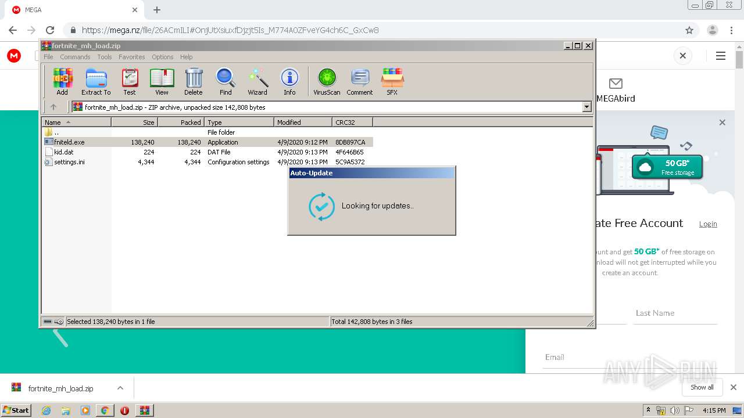The width and height of the screenshot is (744, 418).
Task: Click the disk icon in WinRAR status bar
Action: (x=48, y=322)
